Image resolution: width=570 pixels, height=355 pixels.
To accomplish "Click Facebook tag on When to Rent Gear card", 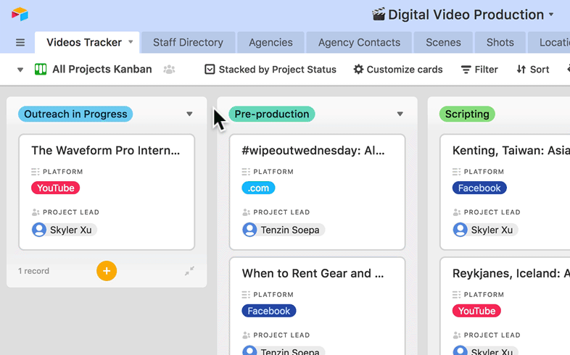I will pyautogui.click(x=269, y=311).
